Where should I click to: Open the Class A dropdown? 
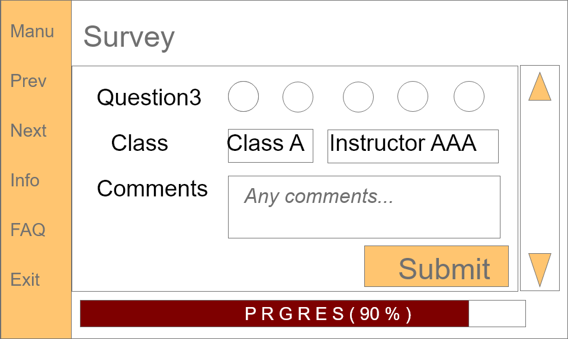pos(270,146)
